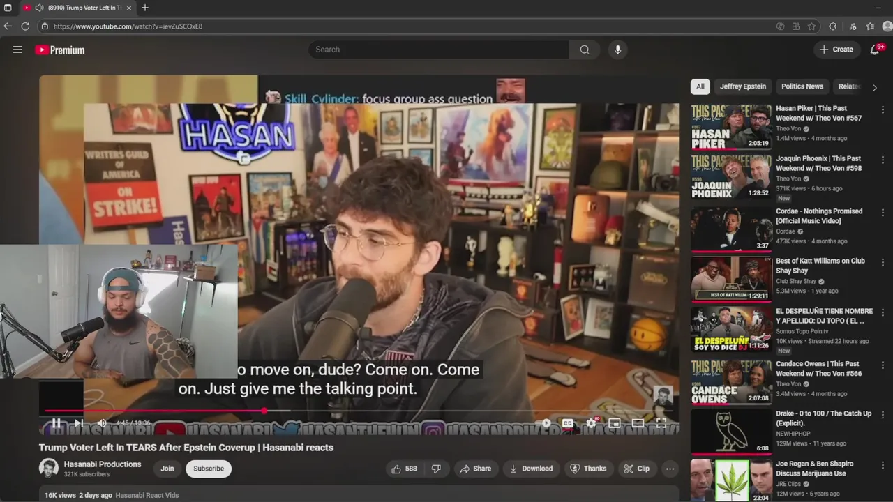Open the browser profile avatar
Viewport: 893px width, 502px height.
(x=887, y=26)
